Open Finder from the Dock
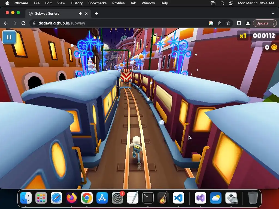The image size is (279, 209). point(26,198)
